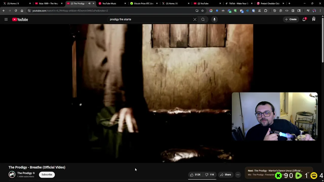Open a new browser tab
Viewport: 324px width, 182px height.
[x=289, y=4]
